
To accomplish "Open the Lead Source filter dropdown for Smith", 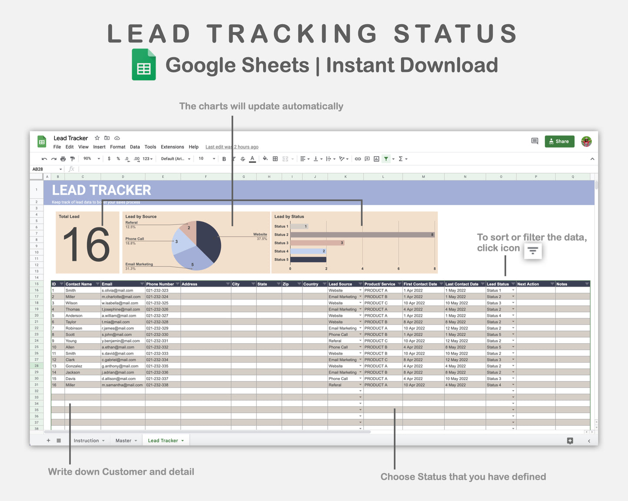I will click(x=360, y=290).
